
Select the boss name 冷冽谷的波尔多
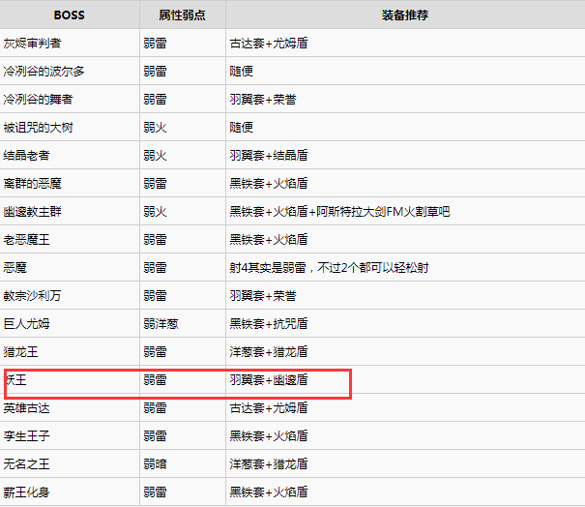(44, 72)
